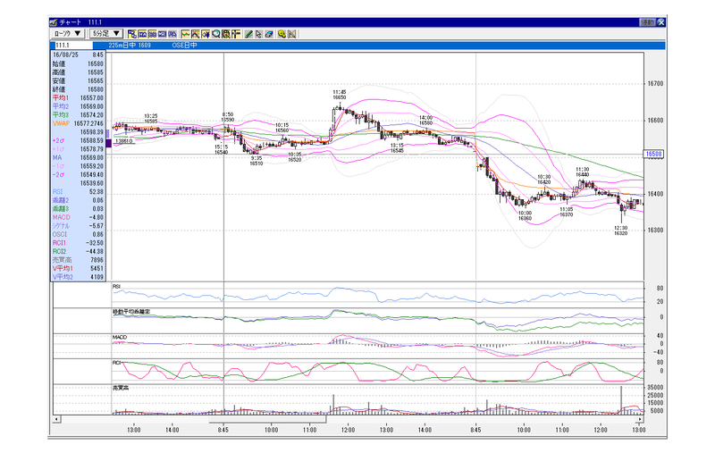
Task: Select the red zigzag line chart icon
Action: [186, 34]
